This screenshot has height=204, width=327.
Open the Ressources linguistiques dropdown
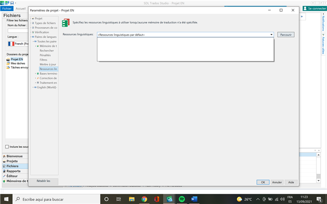(x=272, y=35)
